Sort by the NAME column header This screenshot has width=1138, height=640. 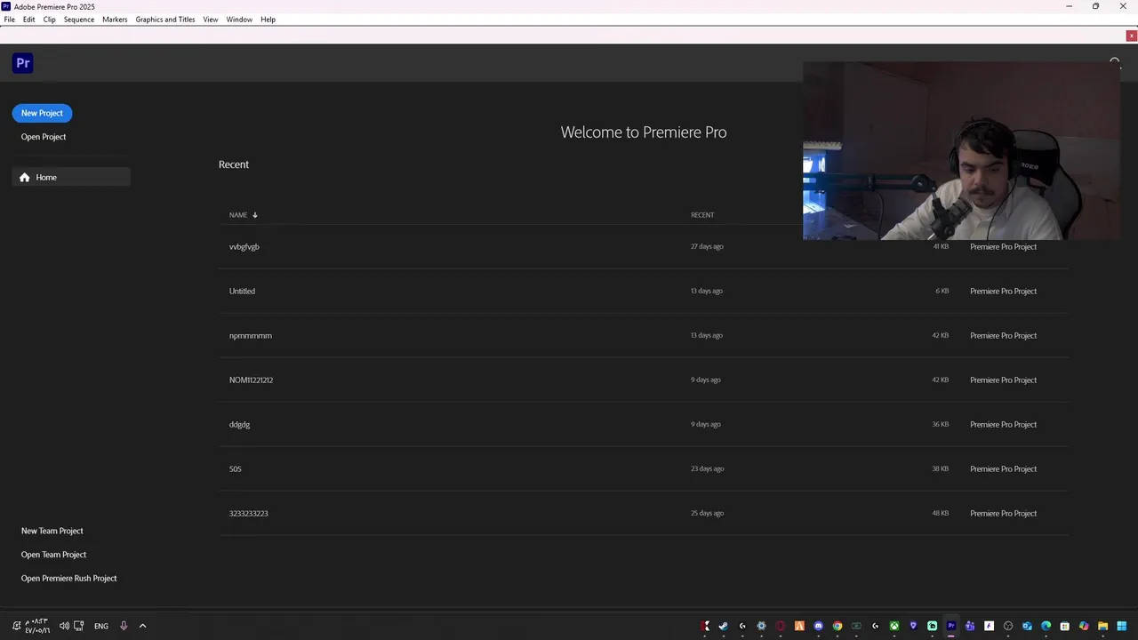(238, 215)
